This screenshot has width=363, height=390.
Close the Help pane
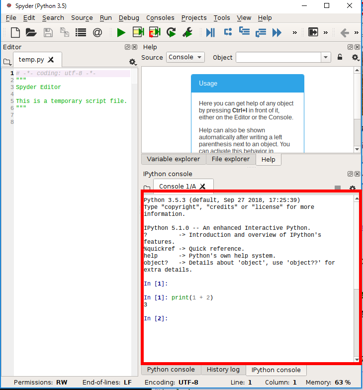point(357,47)
